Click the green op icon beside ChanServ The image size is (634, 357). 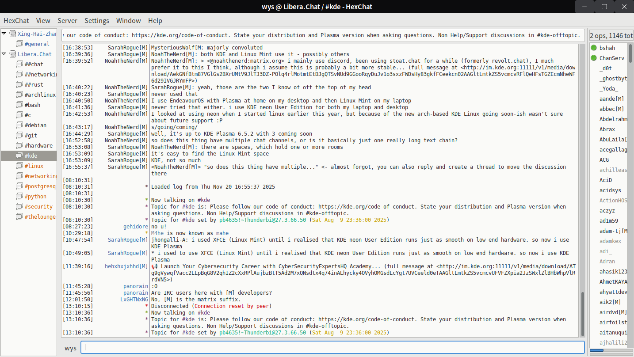(x=594, y=58)
